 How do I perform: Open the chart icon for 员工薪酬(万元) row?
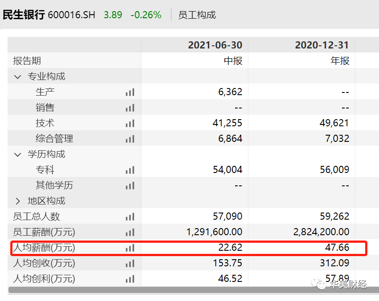(x=130, y=232)
